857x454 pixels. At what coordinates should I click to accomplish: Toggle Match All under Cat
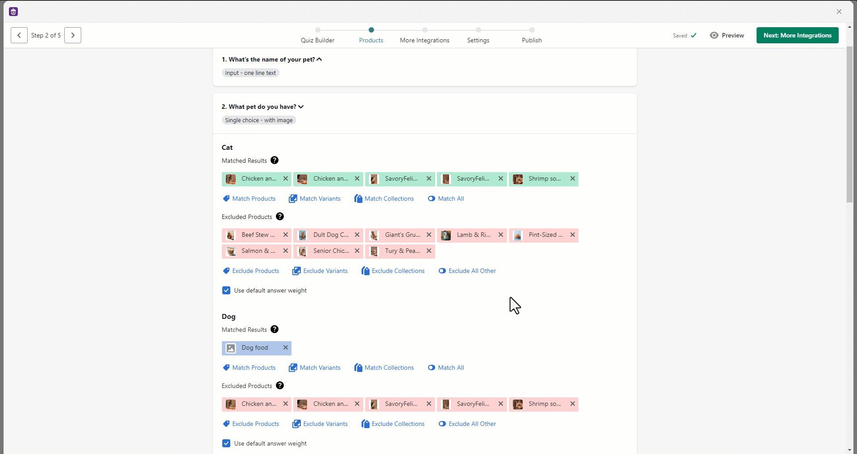click(x=432, y=198)
